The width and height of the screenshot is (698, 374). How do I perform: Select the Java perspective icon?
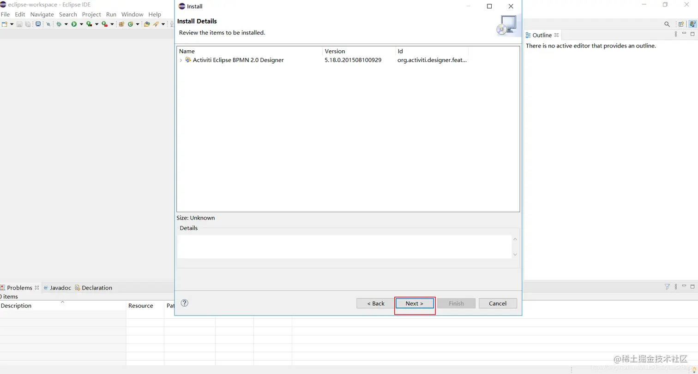click(692, 24)
